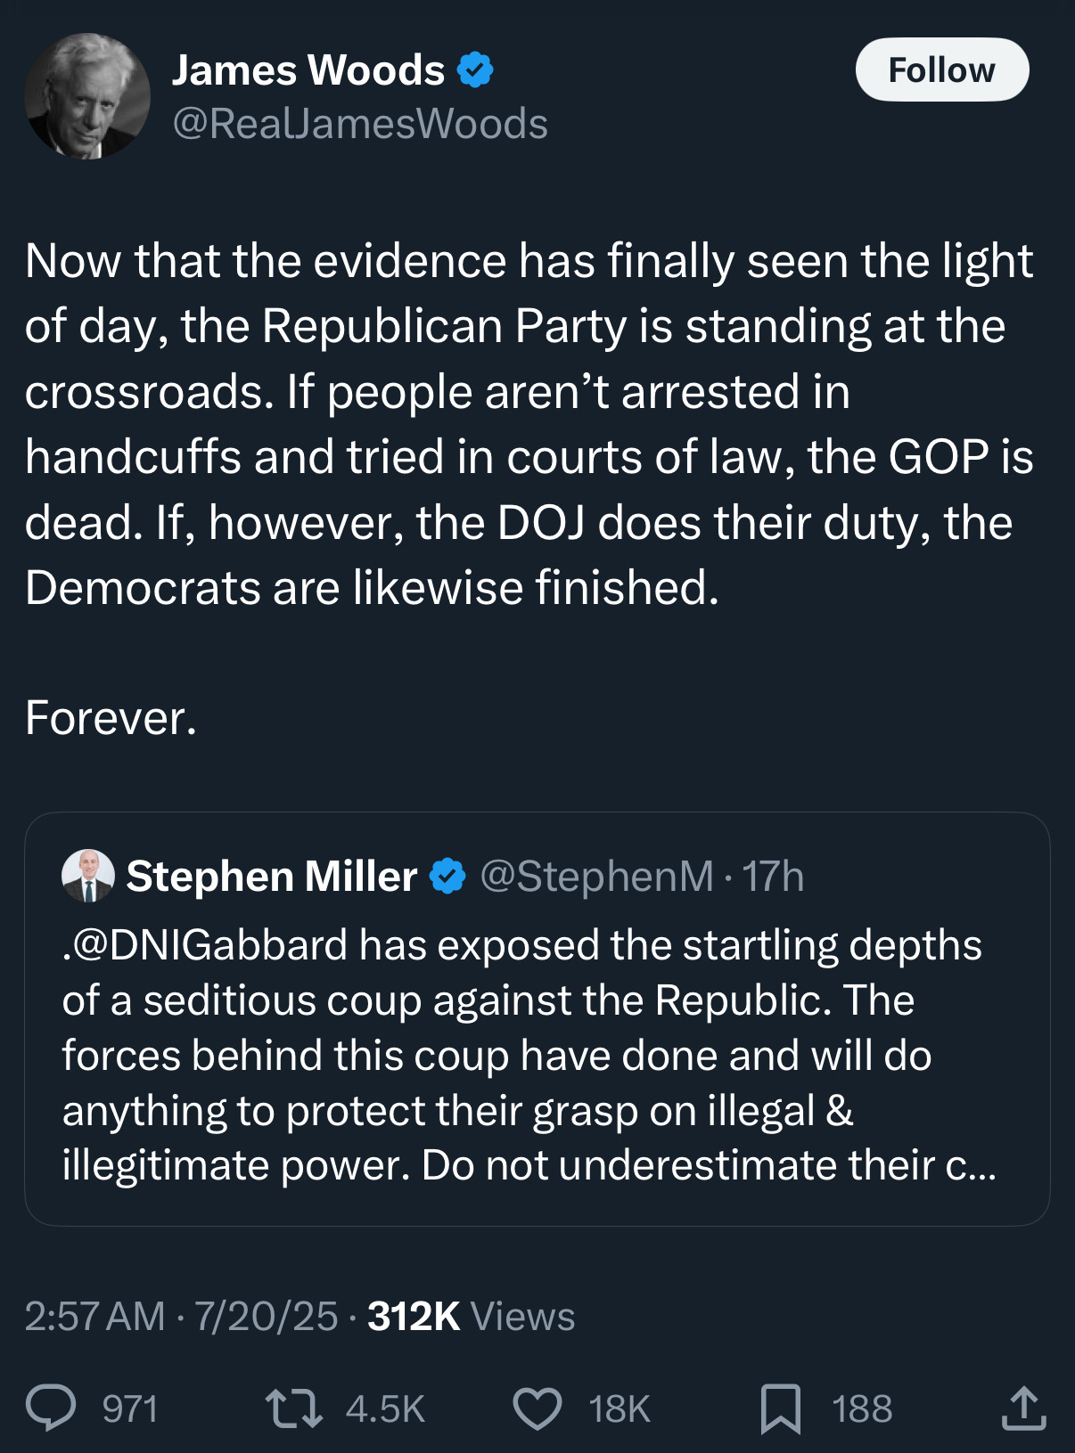This screenshot has height=1453, width=1075.
Task: Tap the repost arrows icon
Action: (x=294, y=1409)
